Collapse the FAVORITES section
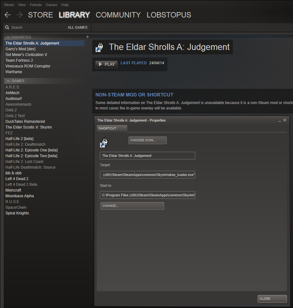 click(x=8, y=37)
